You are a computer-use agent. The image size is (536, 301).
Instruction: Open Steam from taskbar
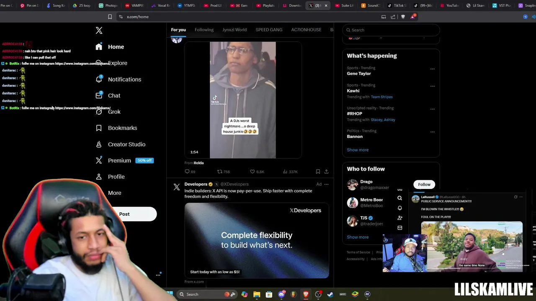[x=330, y=294]
